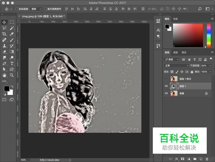This screenshot has height=162, width=215.
Task: Expand the 不透明度 84% dropdown arrow
Action: 211,66
